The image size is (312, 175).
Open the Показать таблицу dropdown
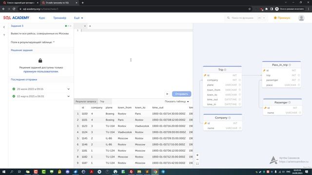176,102
